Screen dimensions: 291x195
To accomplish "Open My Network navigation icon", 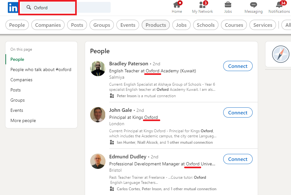I will tap(202, 5).
